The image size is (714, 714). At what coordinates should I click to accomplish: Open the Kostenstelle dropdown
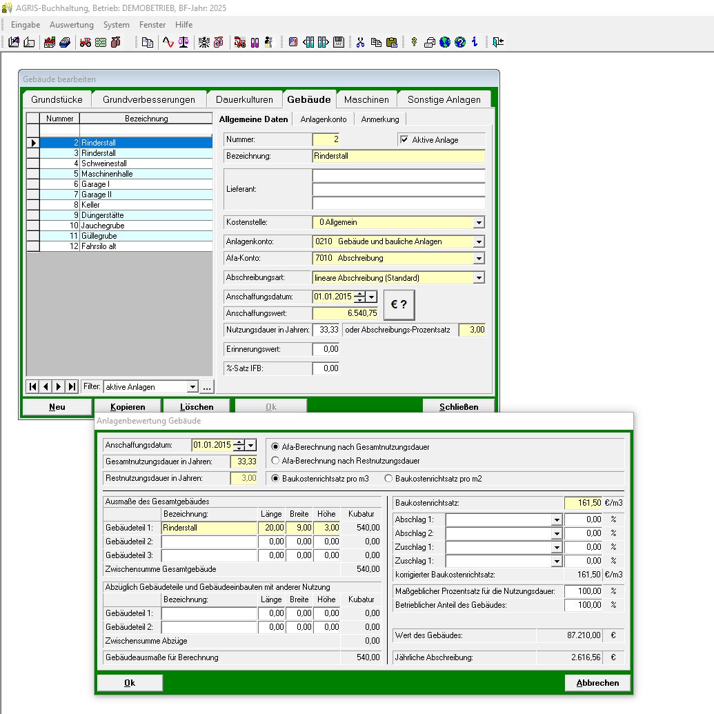[x=478, y=222]
